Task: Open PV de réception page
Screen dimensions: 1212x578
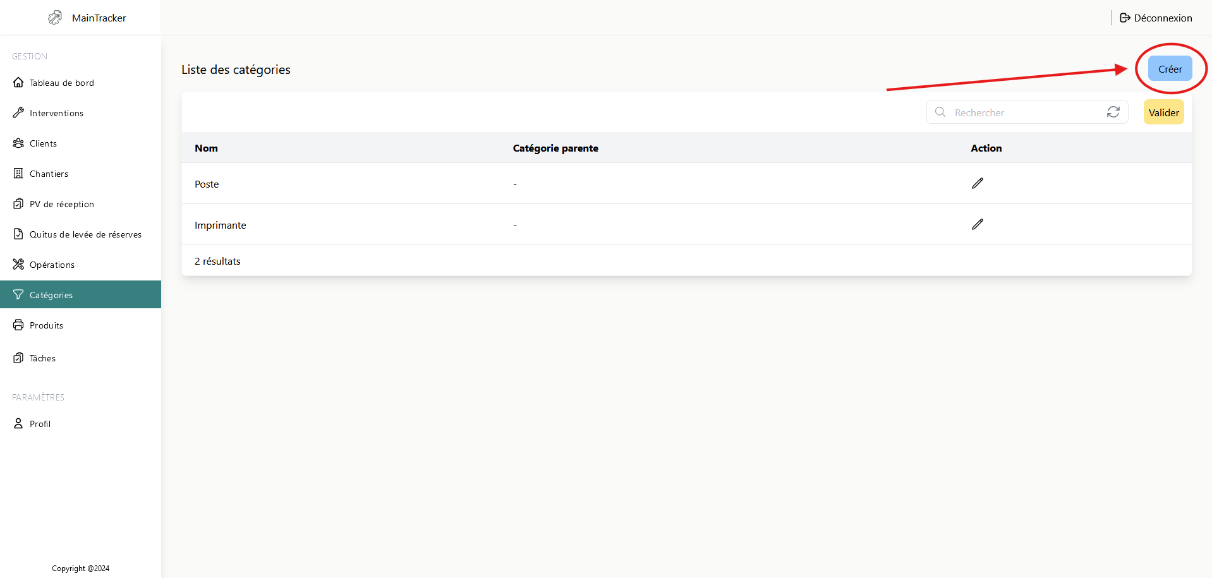Action: tap(61, 204)
